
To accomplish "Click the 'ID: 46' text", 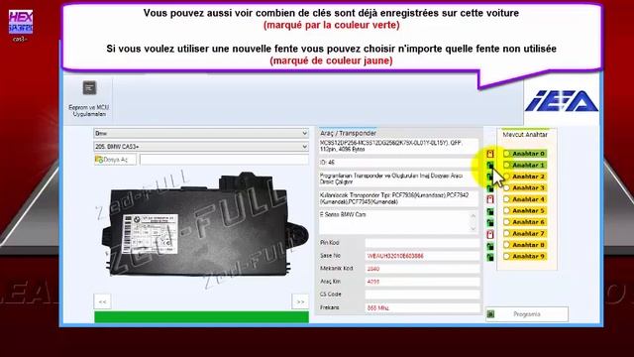I will tap(327, 163).
